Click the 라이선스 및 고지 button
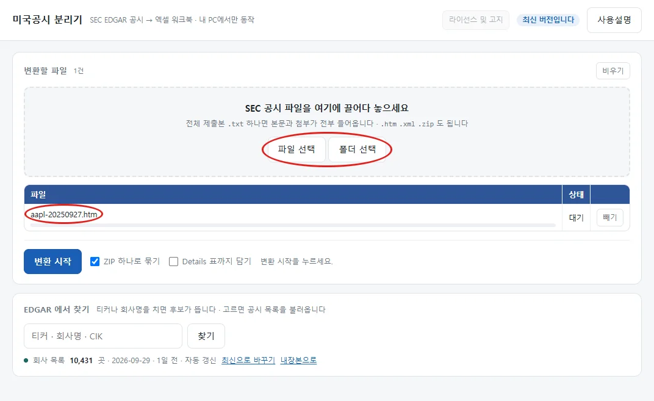654x401 pixels. [x=475, y=20]
